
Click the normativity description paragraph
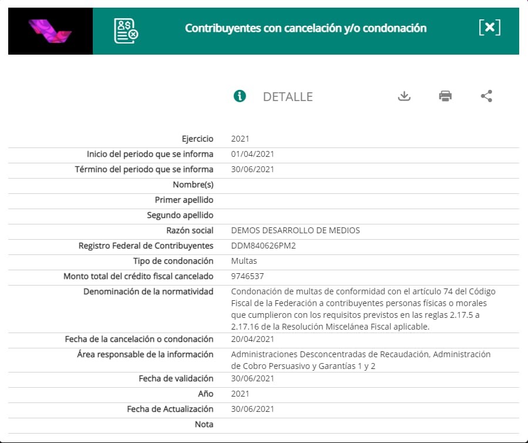[364, 309]
